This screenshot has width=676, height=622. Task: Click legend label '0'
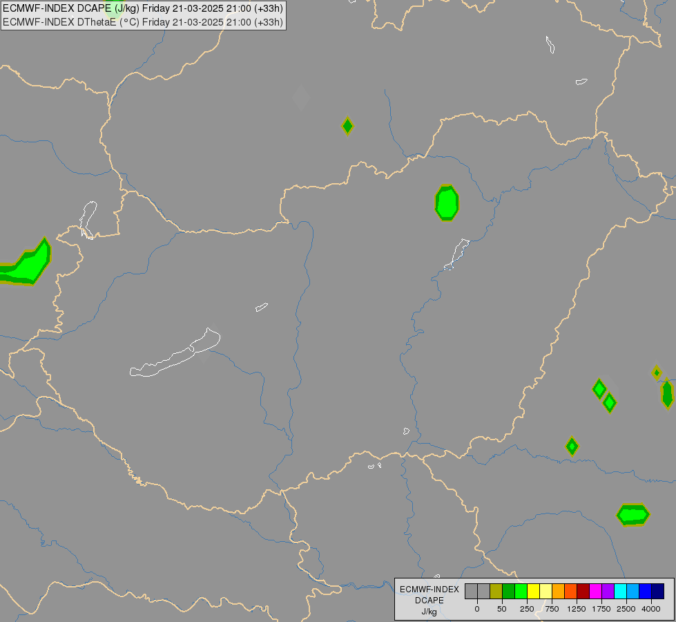(x=477, y=609)
